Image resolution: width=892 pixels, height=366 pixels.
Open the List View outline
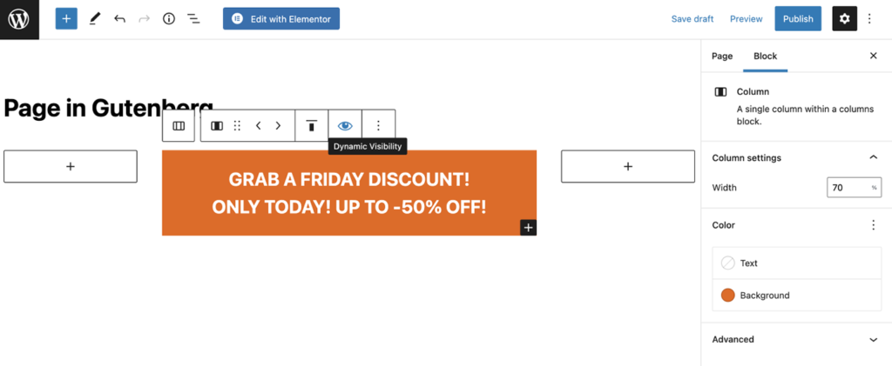[x=193, y=19]
